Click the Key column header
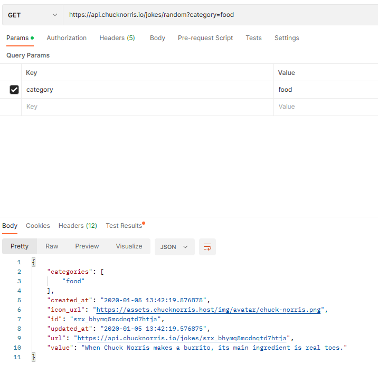The height and width of the screenshot is (365, 378). click(32, 73)
